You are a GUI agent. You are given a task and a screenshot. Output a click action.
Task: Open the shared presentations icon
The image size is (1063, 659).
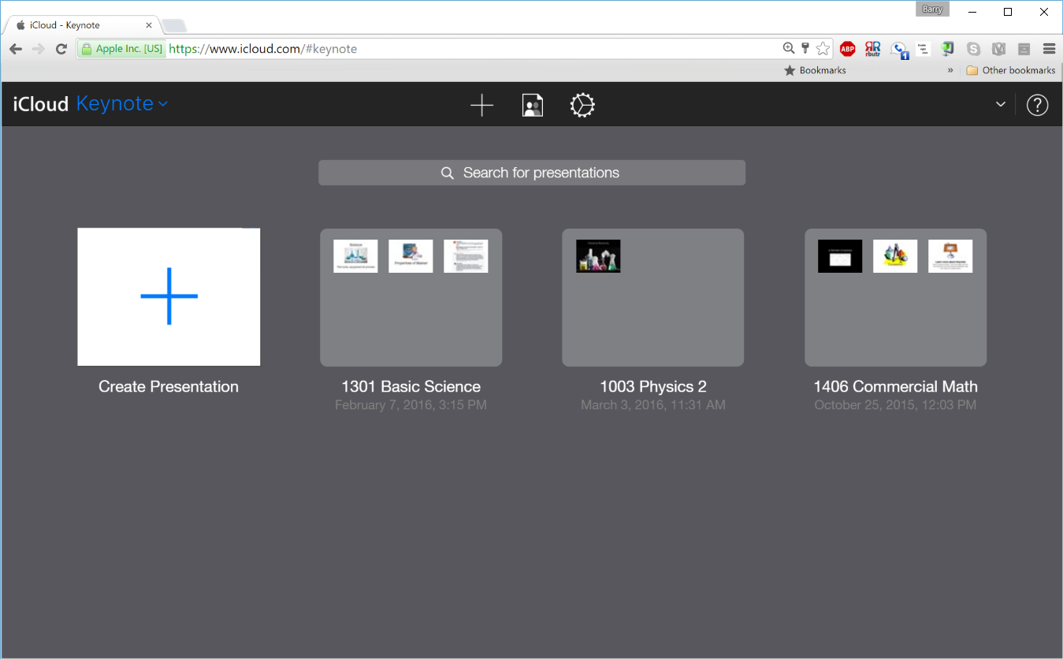point(533,105)
